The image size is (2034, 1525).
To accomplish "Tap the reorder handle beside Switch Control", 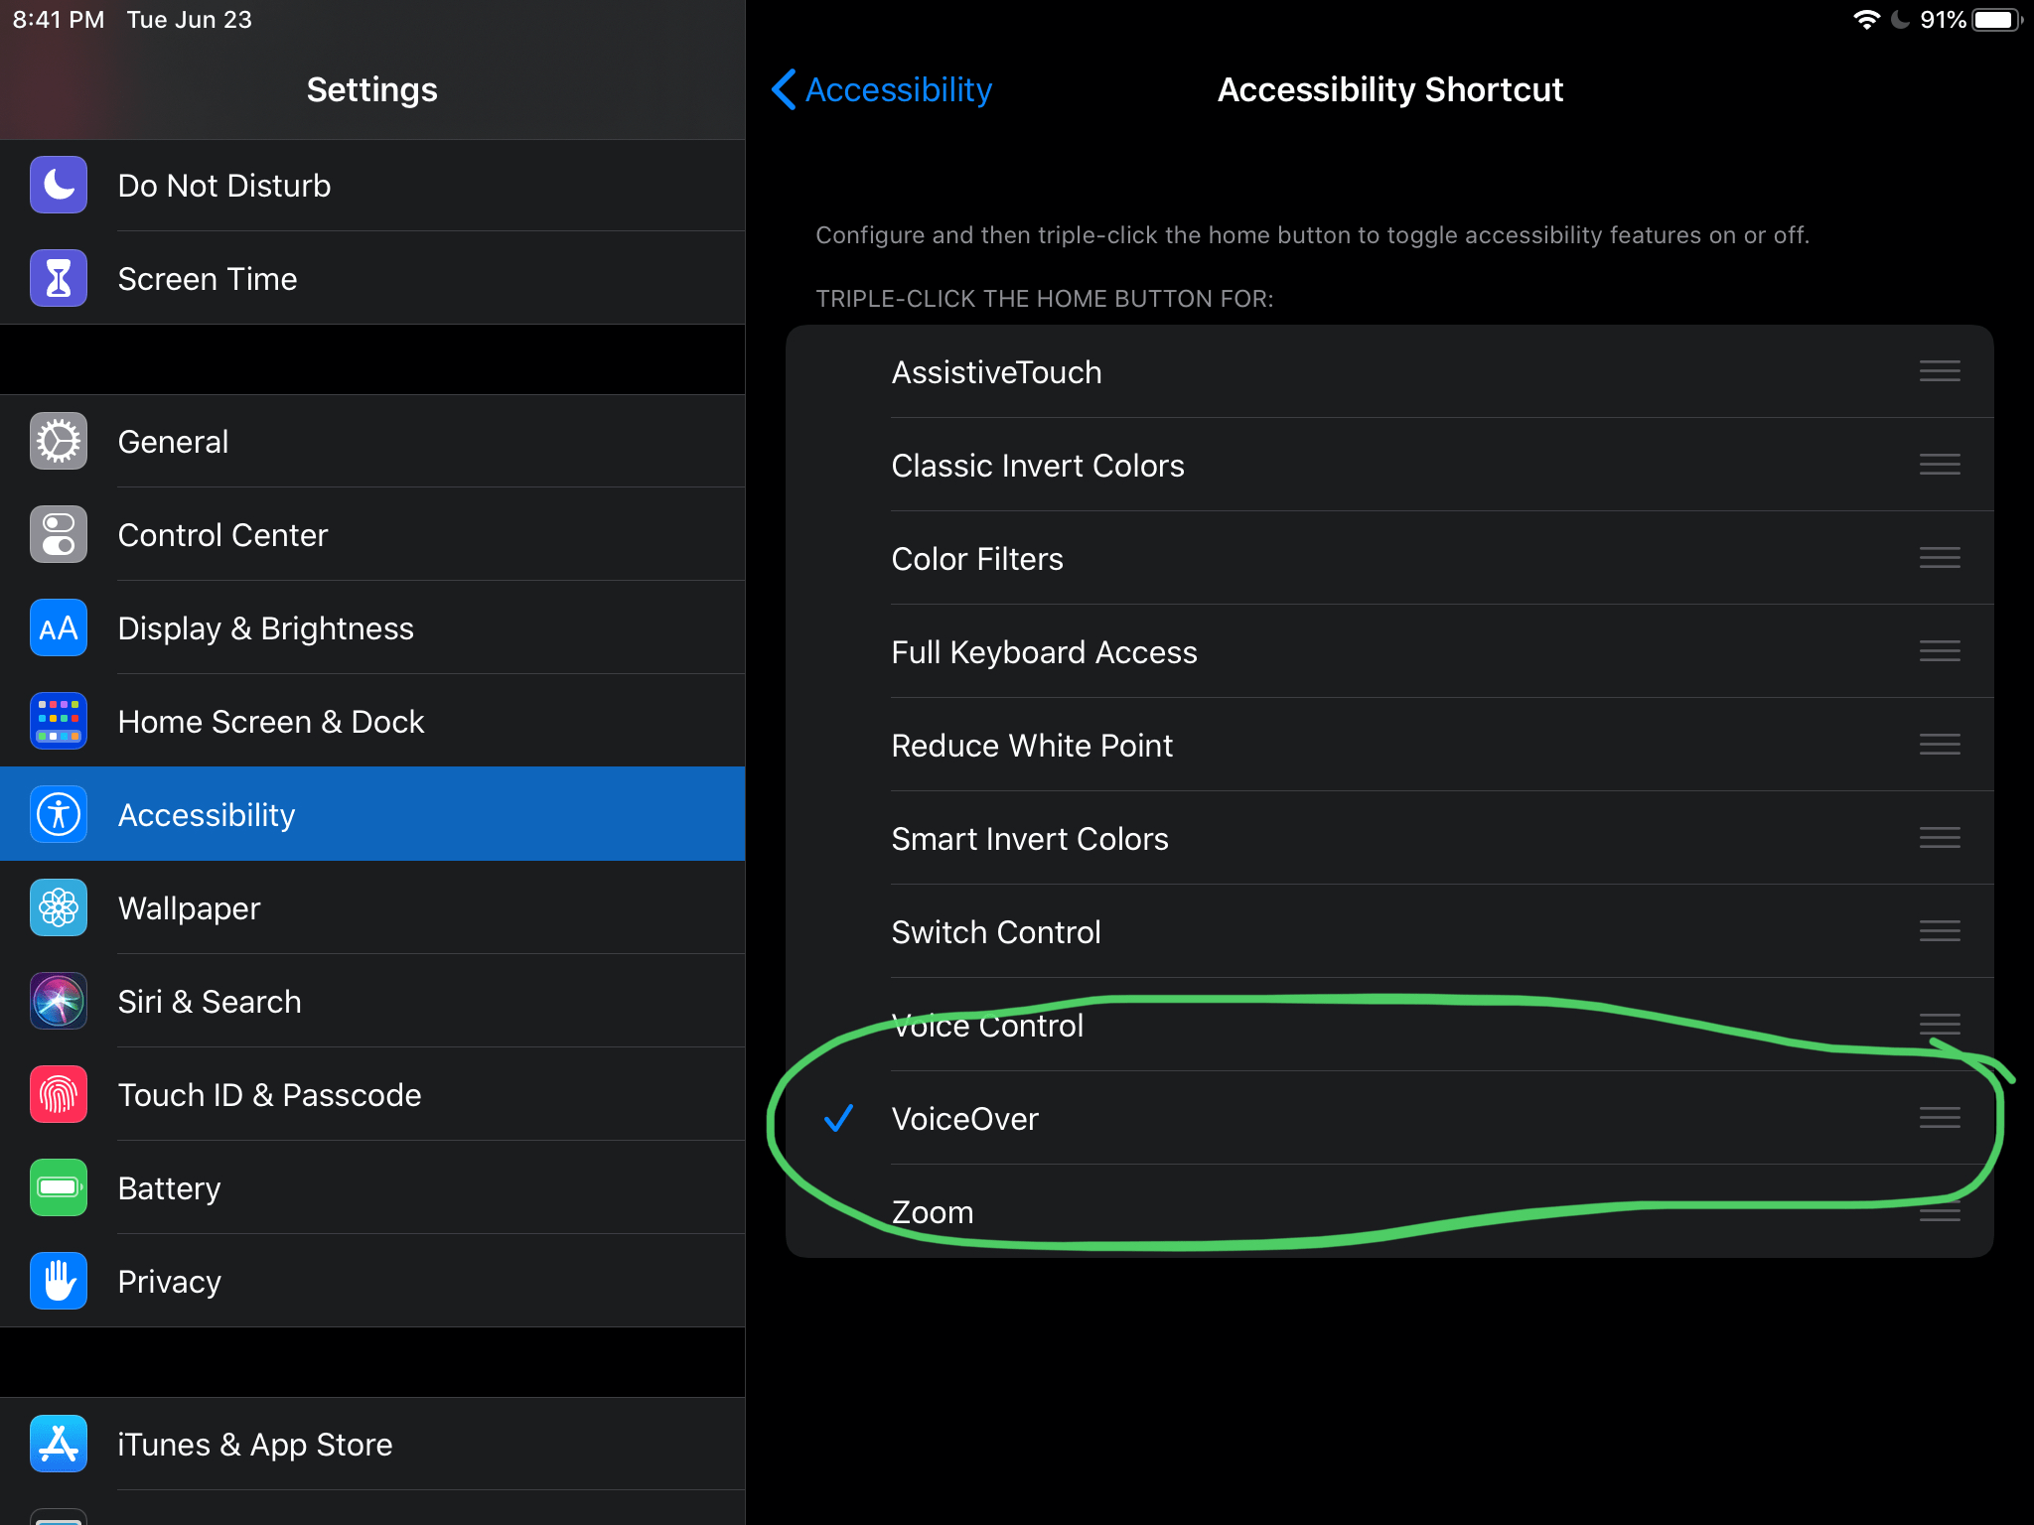I will pyautogui.click(x=1939, y=932).
